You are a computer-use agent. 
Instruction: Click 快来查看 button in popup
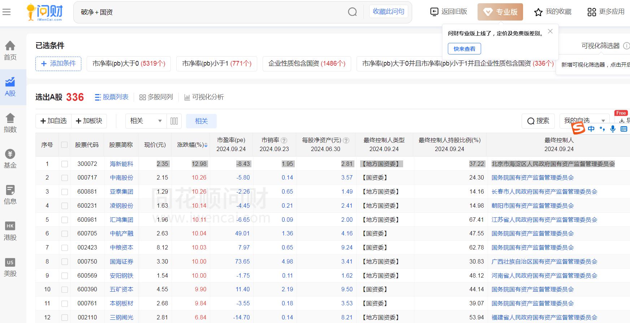pyautogui.click(x=464, y=49)
